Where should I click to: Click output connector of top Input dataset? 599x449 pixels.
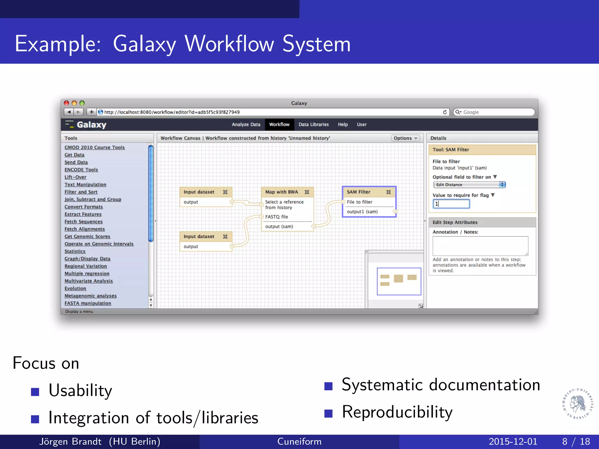point(232,202)
